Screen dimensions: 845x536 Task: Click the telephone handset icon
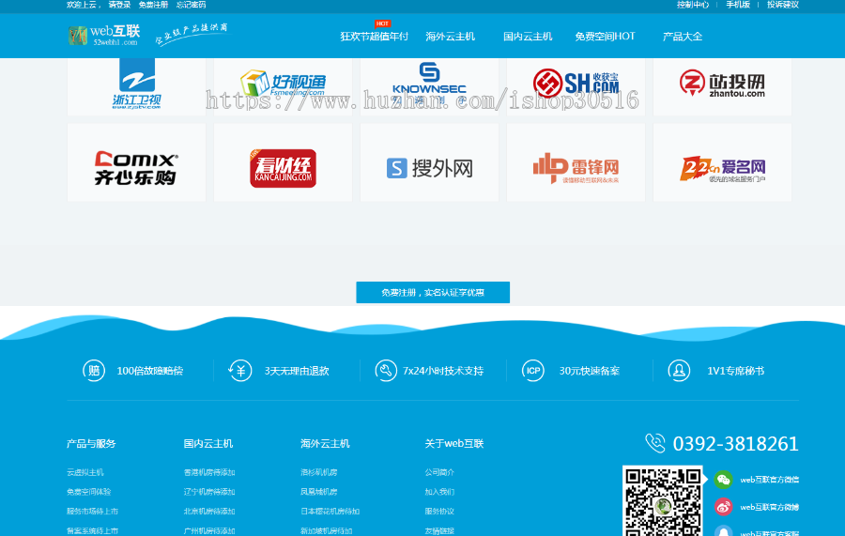655,443
